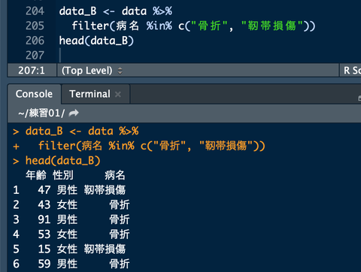
Task: Click line number 206 in the gutter
Action: point(35,41)
